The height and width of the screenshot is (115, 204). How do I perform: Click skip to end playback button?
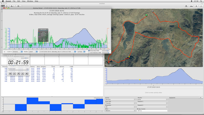(27, 74)
